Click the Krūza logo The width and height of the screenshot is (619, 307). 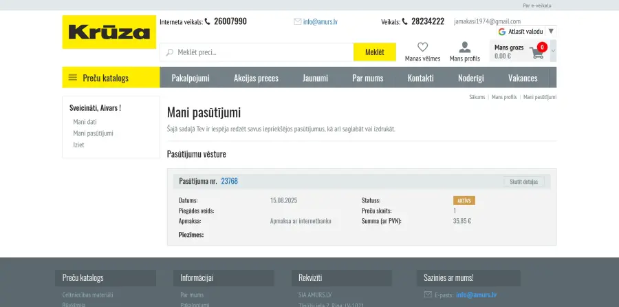110,32
